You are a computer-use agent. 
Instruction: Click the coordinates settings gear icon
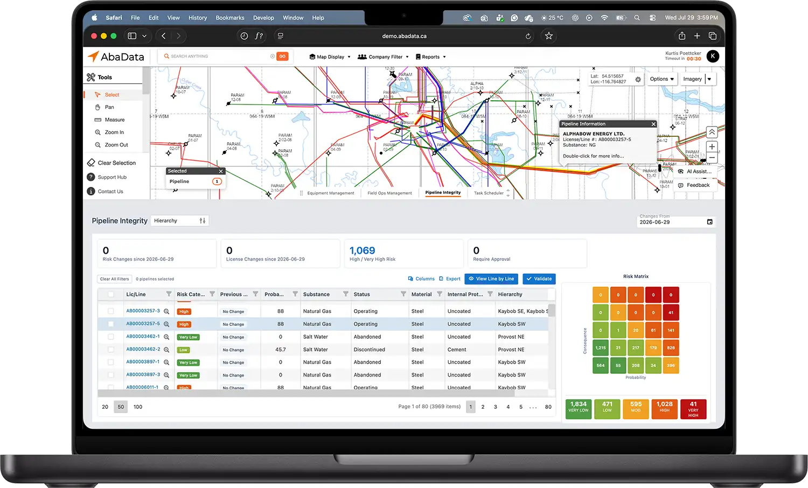click(x=638, y=79)
